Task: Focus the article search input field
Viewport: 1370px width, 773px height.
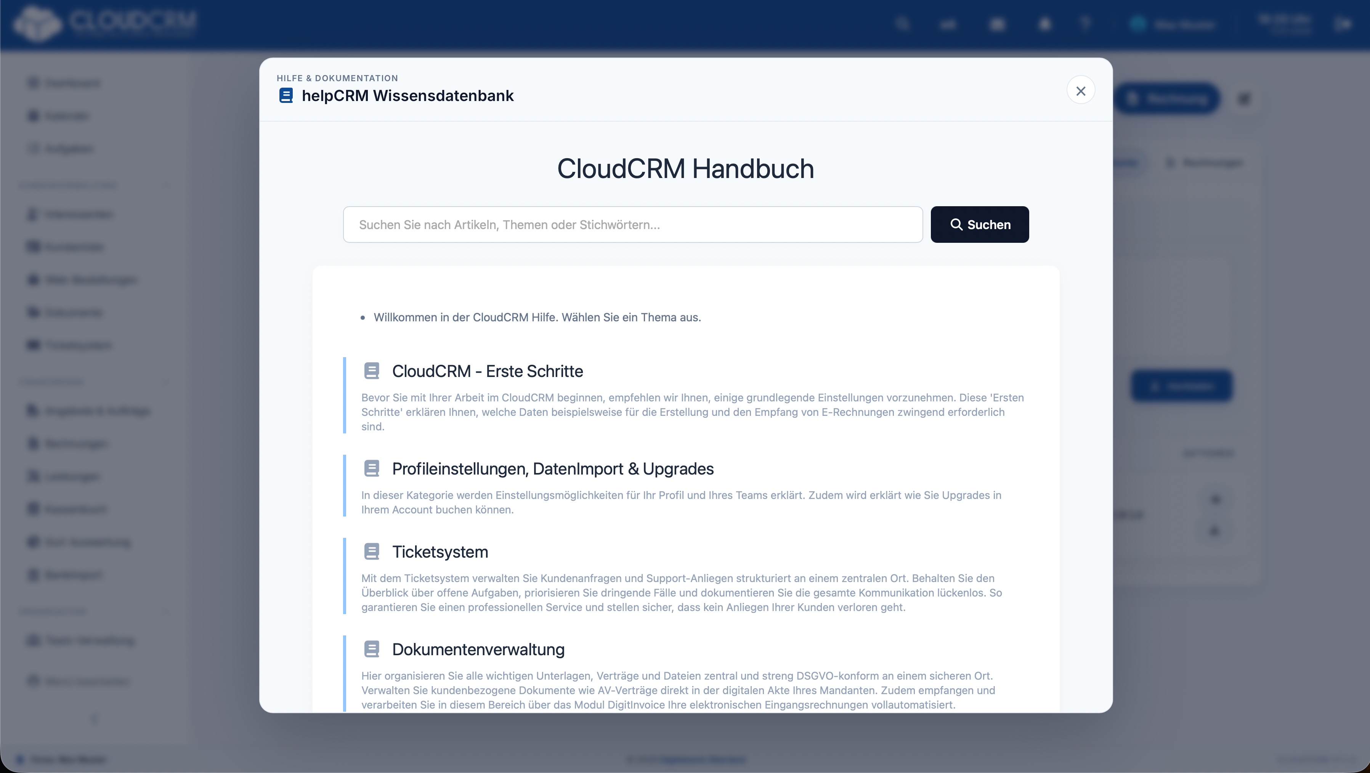Action: [632, 225]
